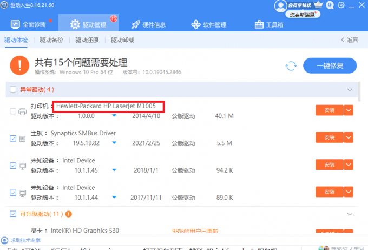Click the printer device icon
The width and height of the screenshot is (368, 250).
click(x=23, y=111)
